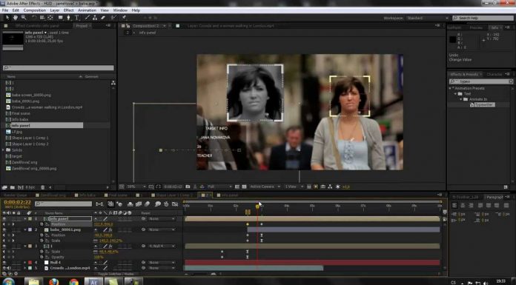
Task: Toggle visibility of layer 3
Action: click(x=4, y=246)
